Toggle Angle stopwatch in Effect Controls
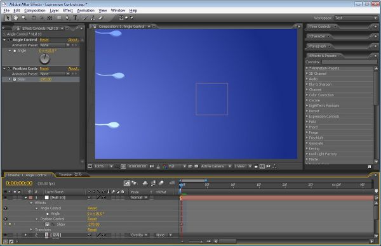This screenshot has width=381, height=246. 15,51
